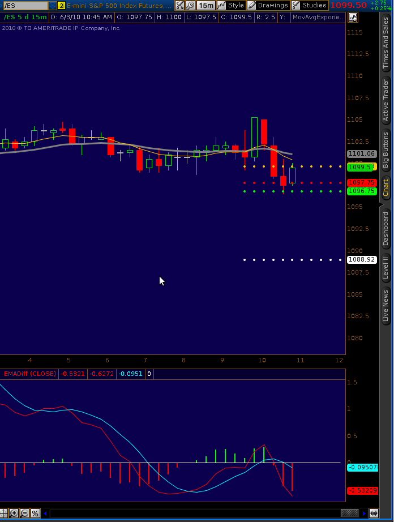Switch to the Active Trader tab
Screen dimensions: 394x522
click(386, 100)
